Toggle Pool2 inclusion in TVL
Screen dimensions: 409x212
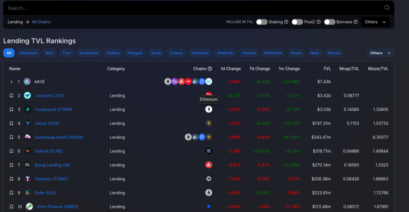[x=297, y=22]
